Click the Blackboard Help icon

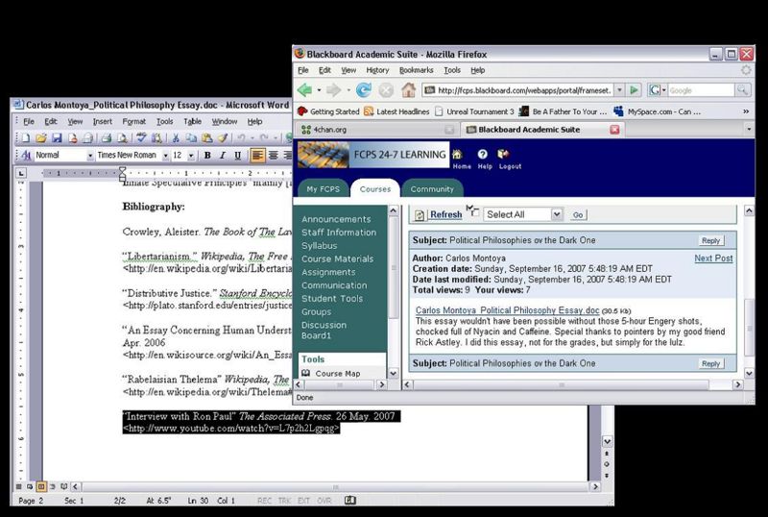point(483,155)
